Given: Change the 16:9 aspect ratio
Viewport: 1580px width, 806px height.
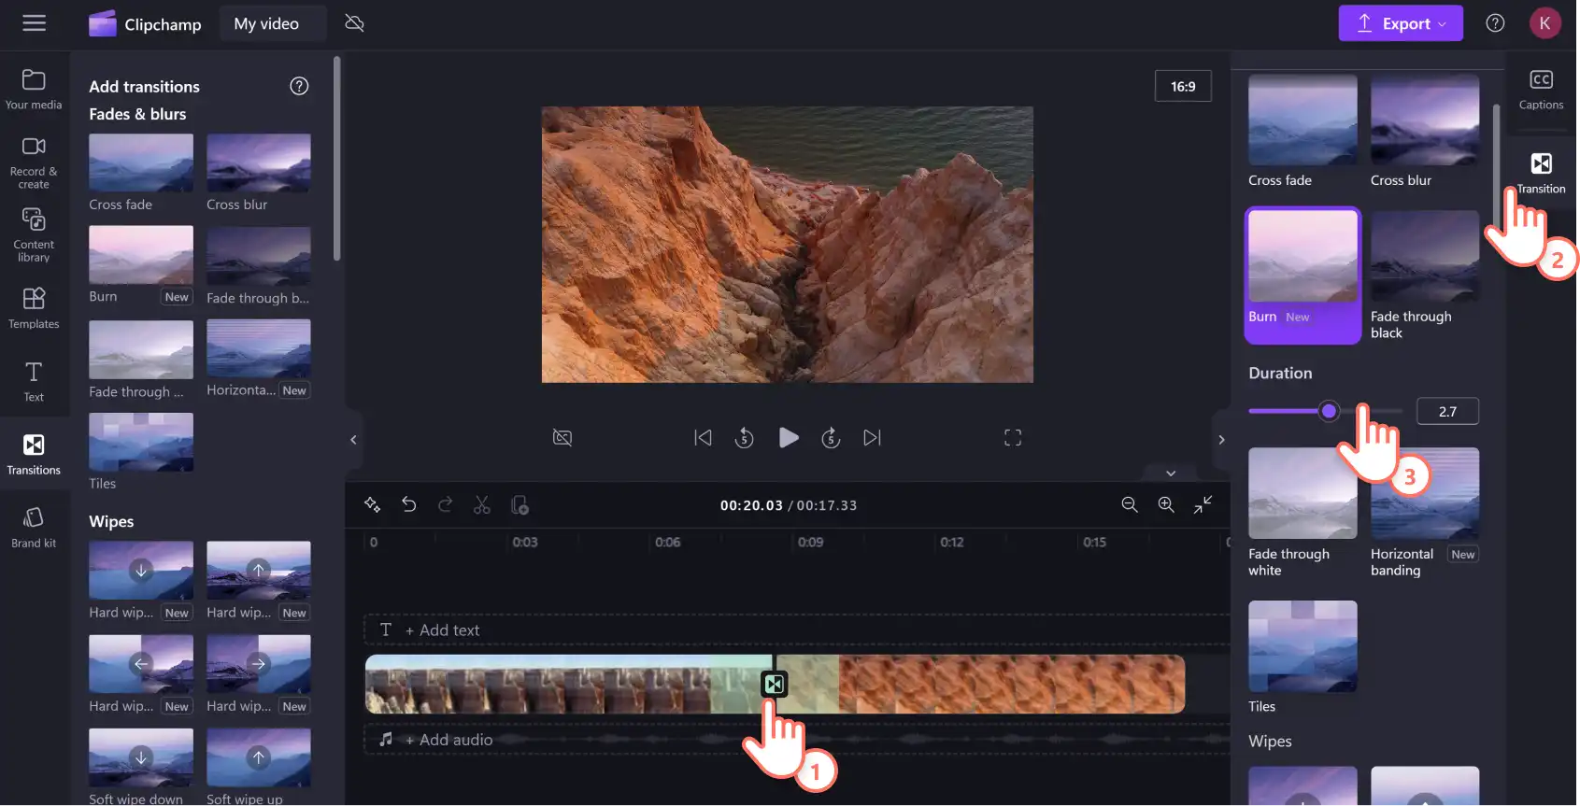Looking at the screenshot, I should (1183, 86).
